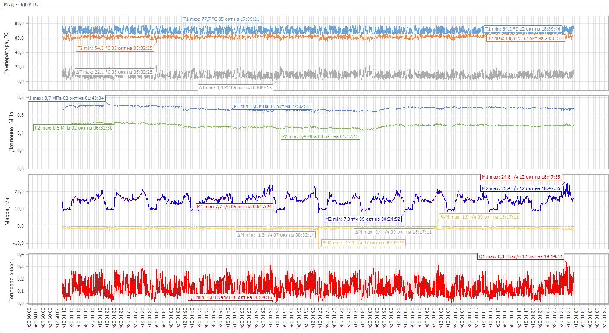
Task: Click the M2 min 7,8 т/ч callout
Action: point(363,219)
